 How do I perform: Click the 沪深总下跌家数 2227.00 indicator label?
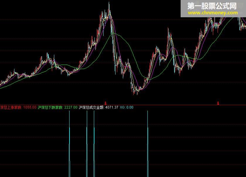coord(57,107)
